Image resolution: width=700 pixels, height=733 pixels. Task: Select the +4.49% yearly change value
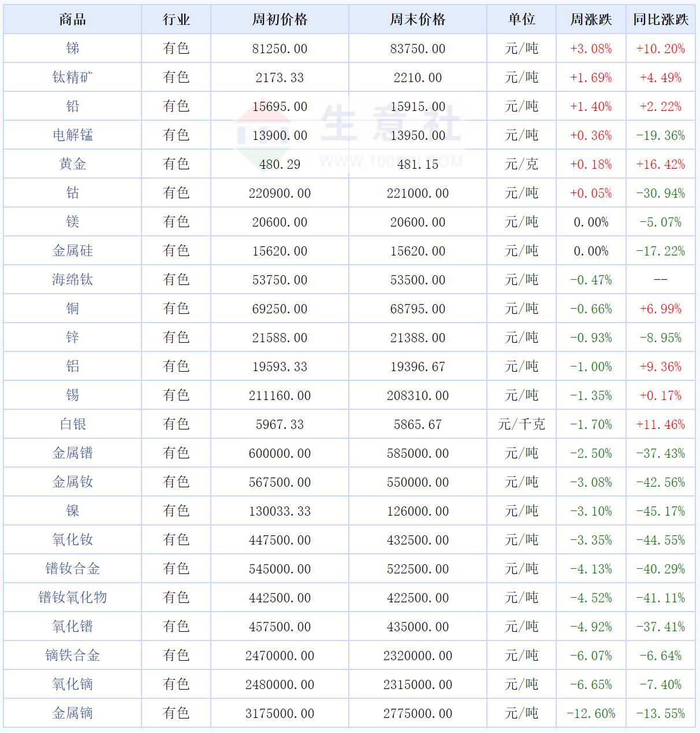[661, 77]
